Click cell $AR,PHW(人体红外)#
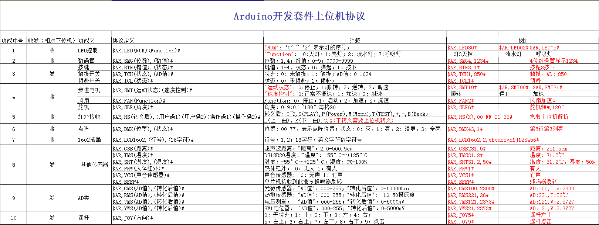Viewport: 599px width, 225px height. (187, 168)
